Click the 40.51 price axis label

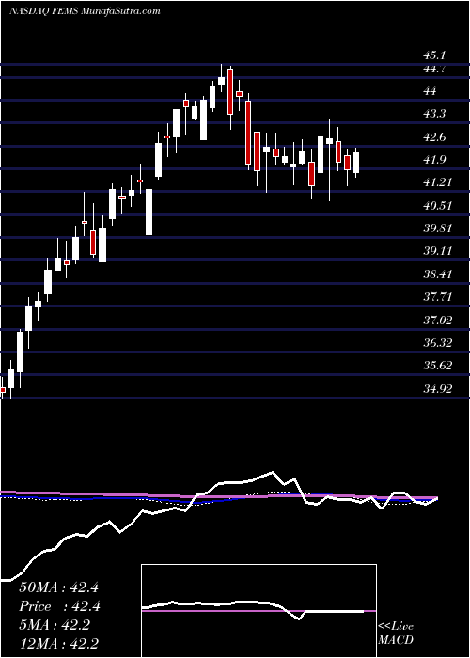437,206
